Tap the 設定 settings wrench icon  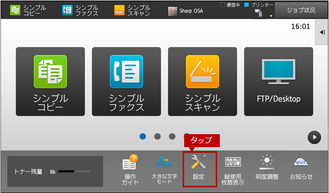199,162
